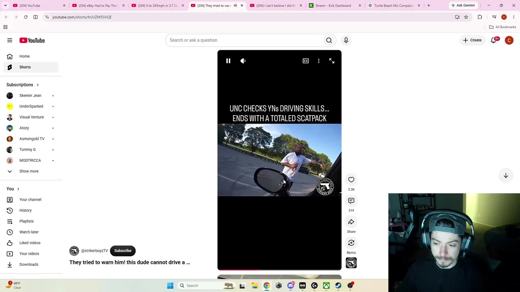Go back in browser history
This screenshot has height=292, width=520.
(6, 17)
